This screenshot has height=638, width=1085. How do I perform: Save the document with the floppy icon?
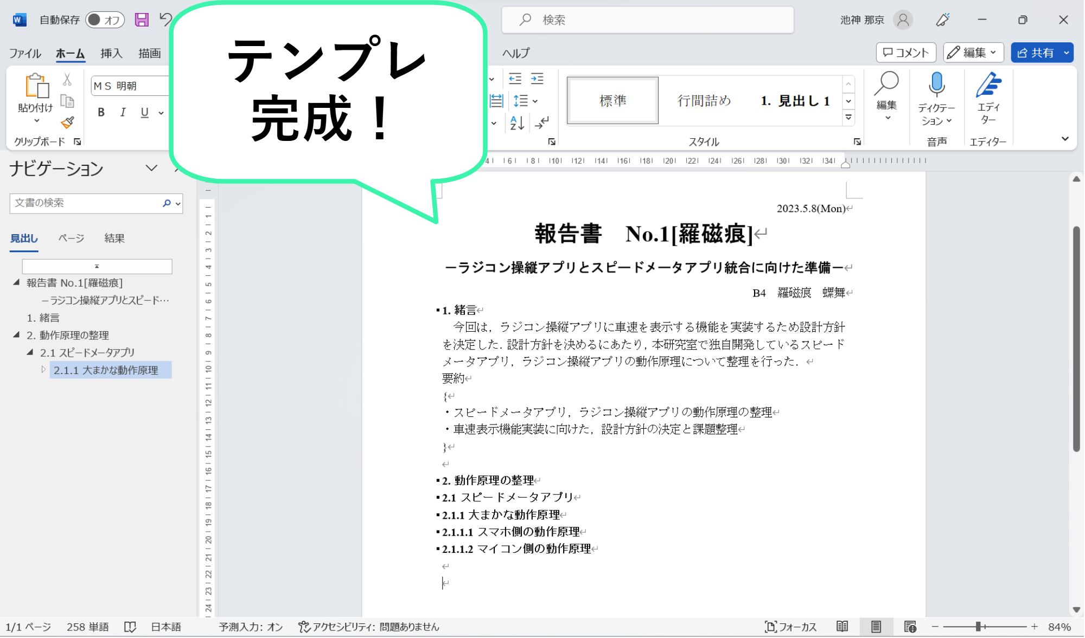[x=142, y=20]
